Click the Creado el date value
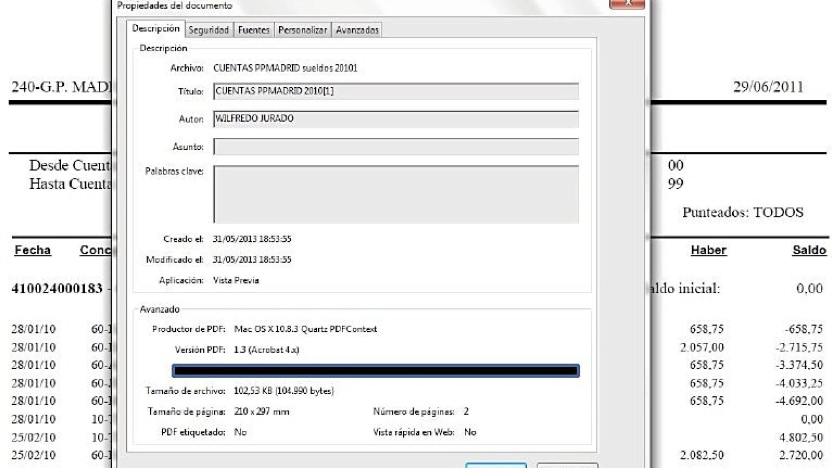The image size is (832, 468). 252,239
